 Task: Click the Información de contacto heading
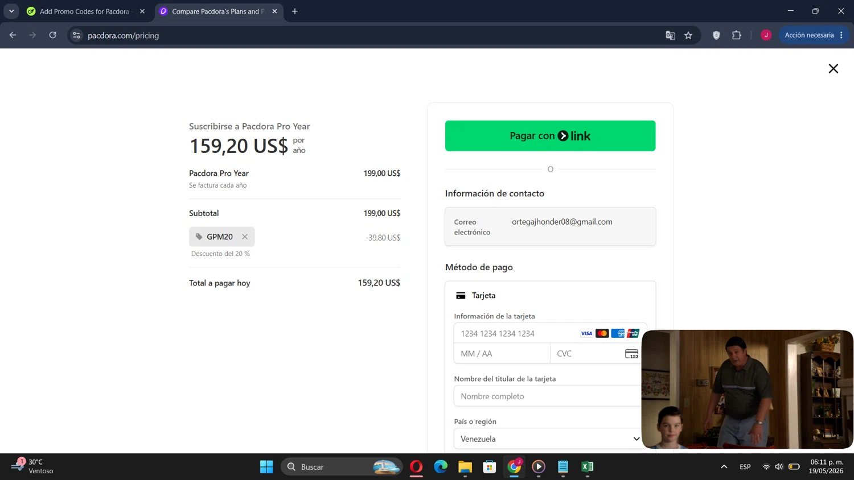pos(495,193)
